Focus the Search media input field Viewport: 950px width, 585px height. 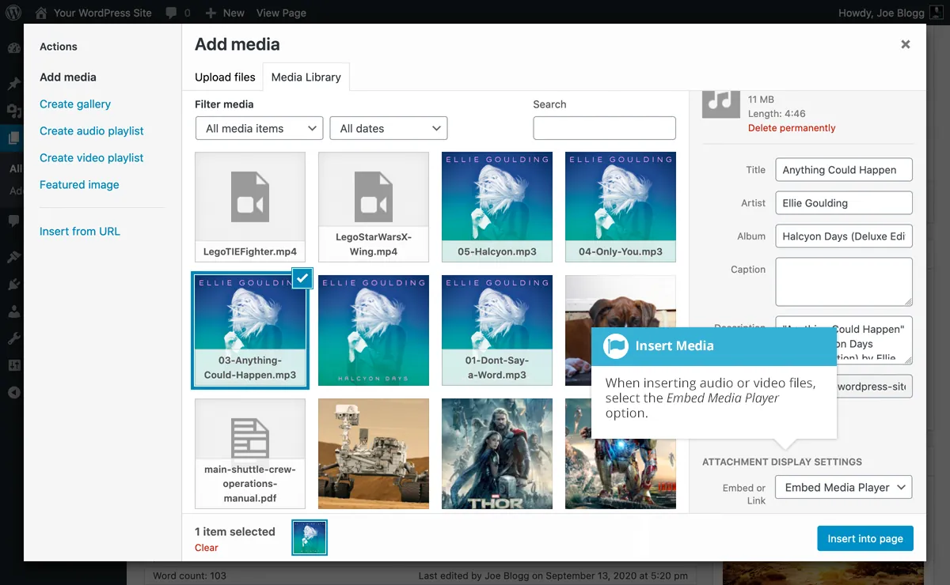click(605, 128)
